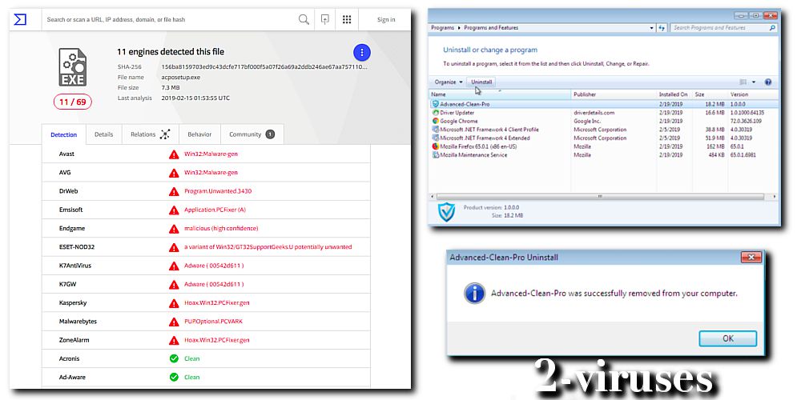Click the Ad-Aware clean checkmark icon
The width and height of the screenshot is (801, 400).
(x=174, y=377)
